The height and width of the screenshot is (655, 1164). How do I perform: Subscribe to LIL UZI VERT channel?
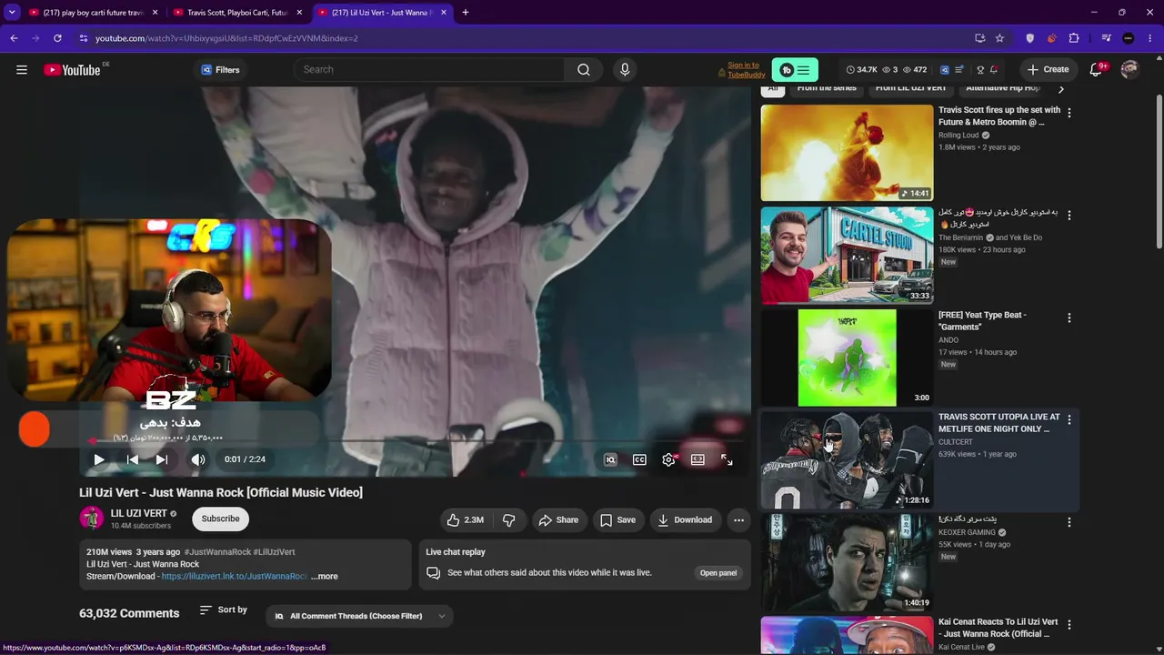[220, 519]
